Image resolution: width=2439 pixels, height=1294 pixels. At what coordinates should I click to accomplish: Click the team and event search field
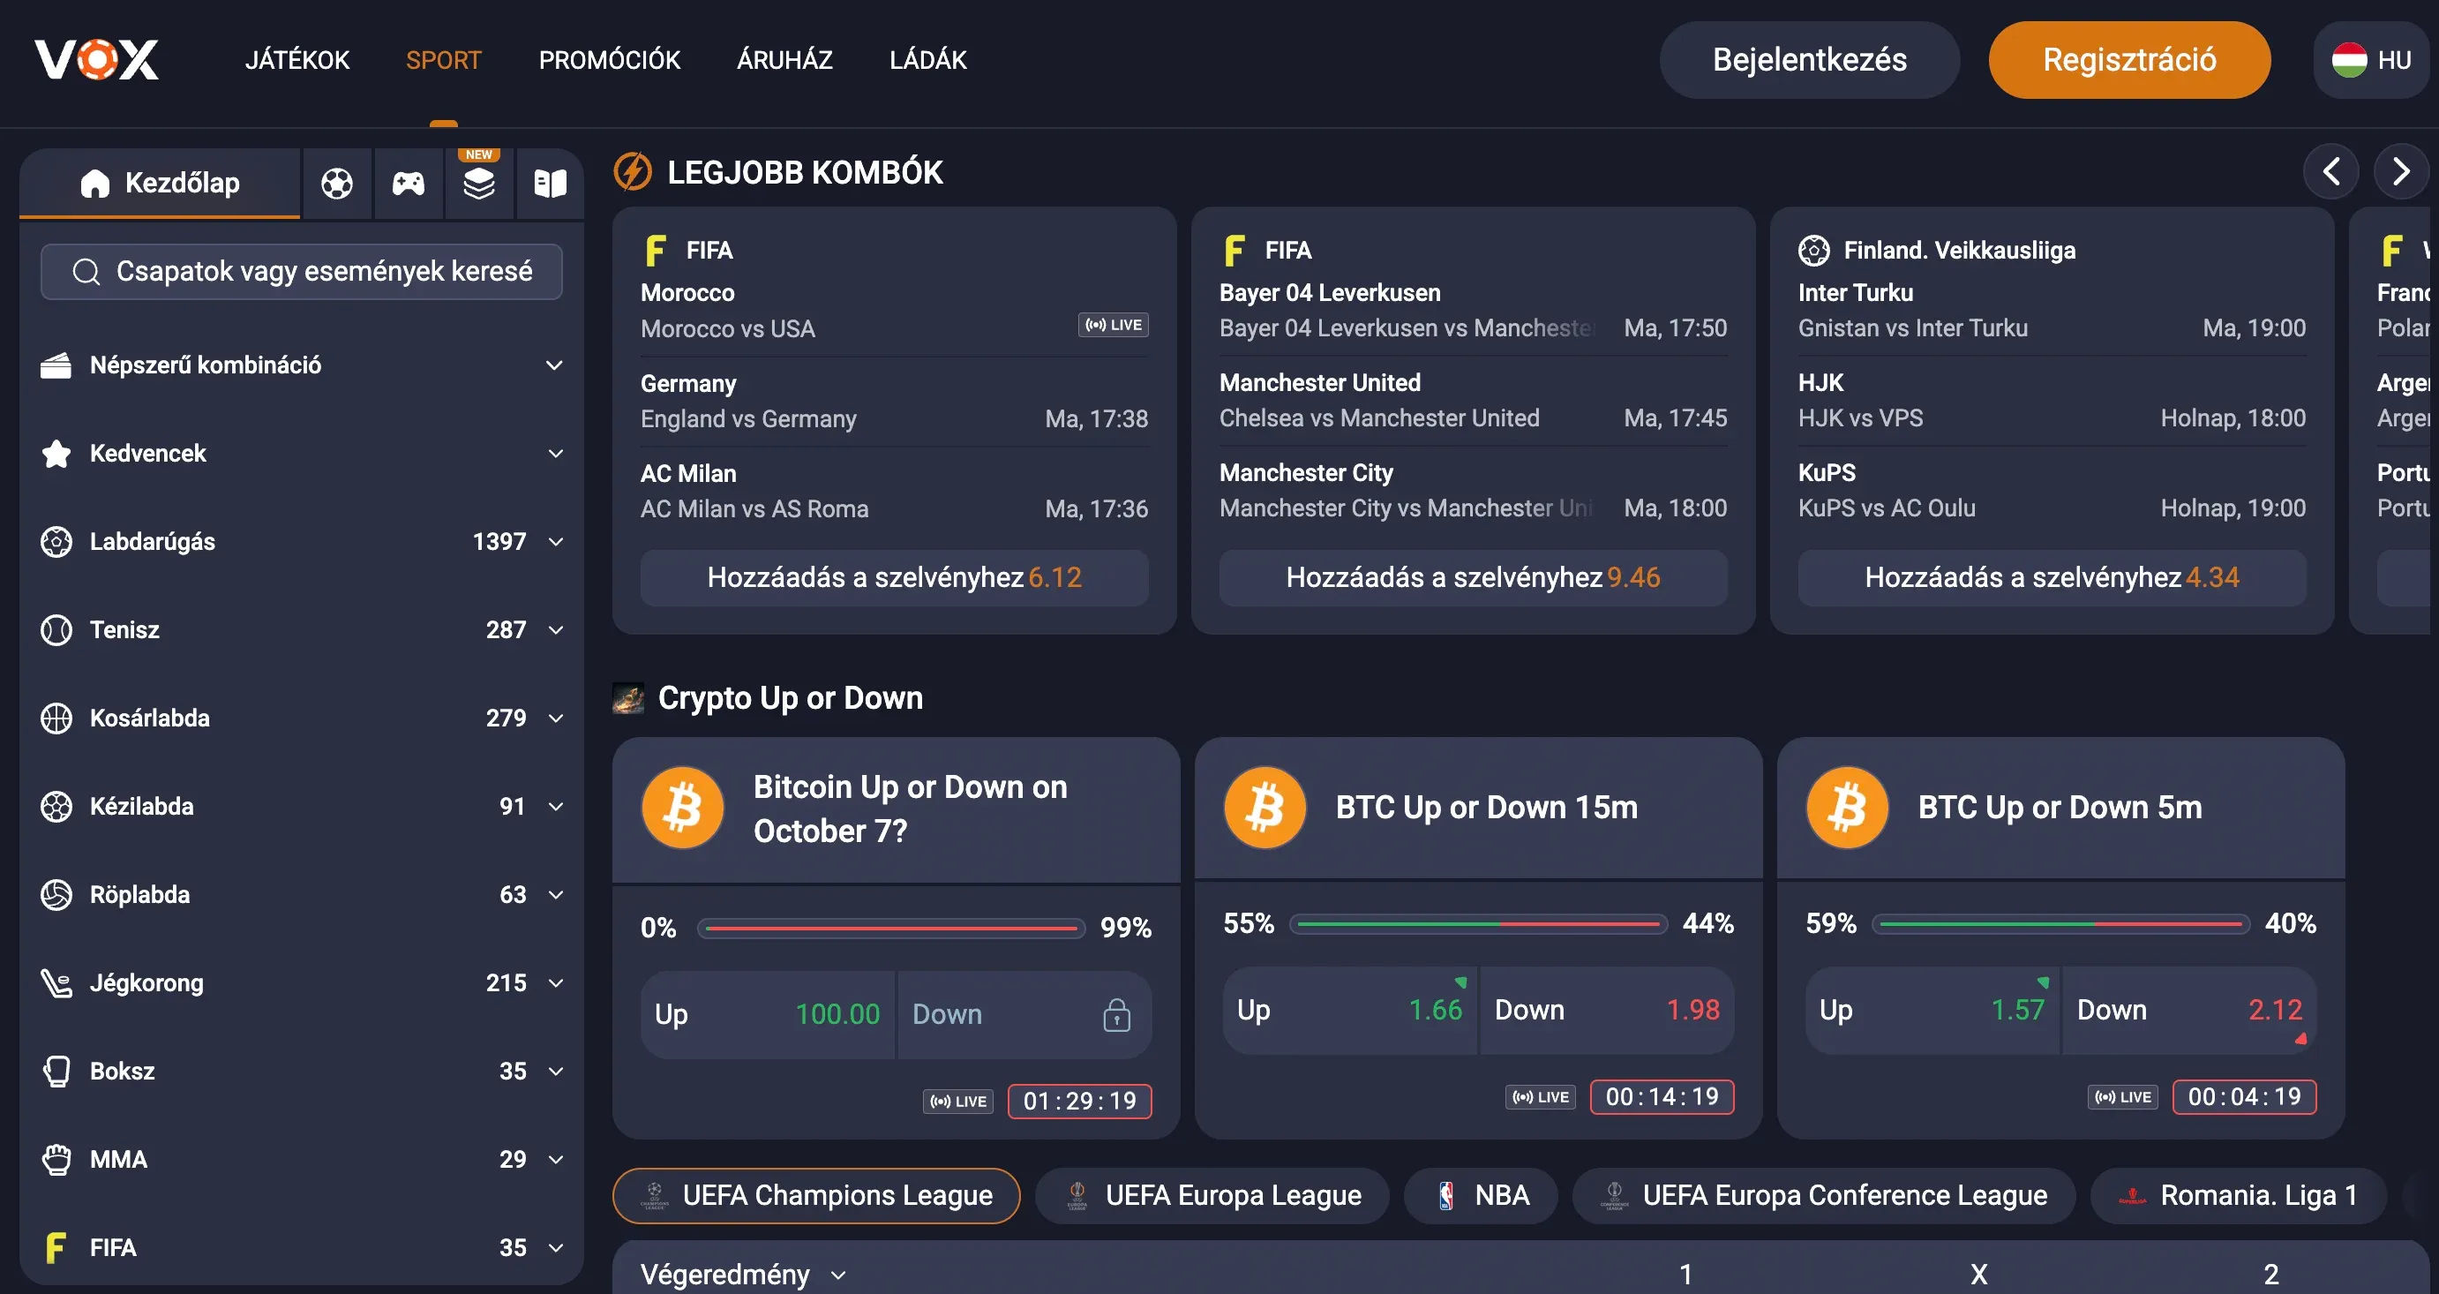click(301, 272)
